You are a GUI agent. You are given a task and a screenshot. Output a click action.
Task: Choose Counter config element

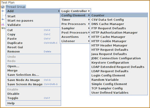(x=119, y=15)
